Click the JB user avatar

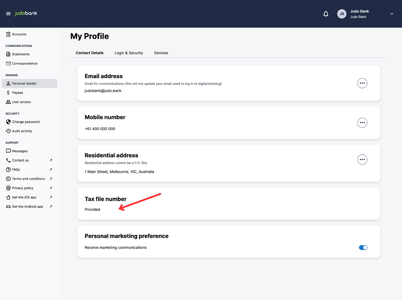(x=342, y=14)
